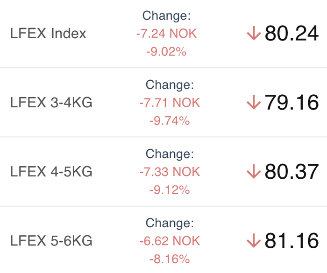The image size is (327, 273).
Task: Click the -9.74% percentage change
Action: [170, 121]
